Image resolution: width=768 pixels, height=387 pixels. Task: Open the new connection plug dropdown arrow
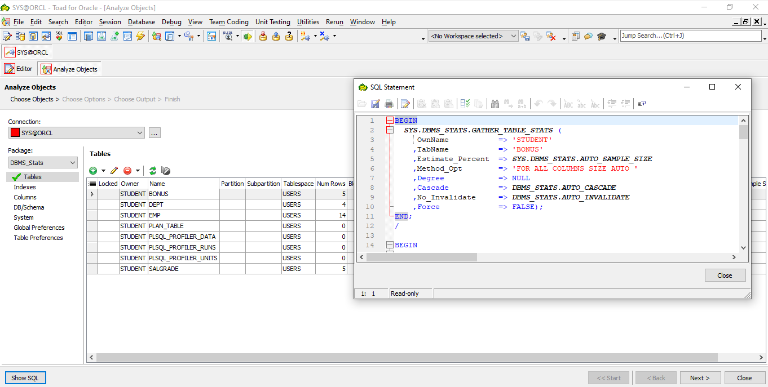[315, 36]
